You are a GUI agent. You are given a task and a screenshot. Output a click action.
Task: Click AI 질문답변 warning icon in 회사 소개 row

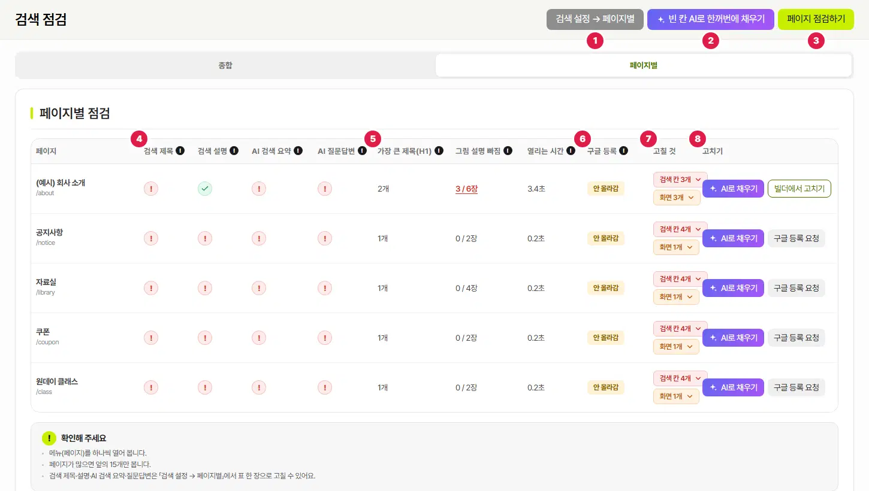pos(325,189)
